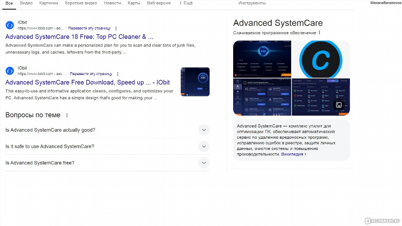The height and width of the screenshot is (226, 402).
Task: Open Advanced SystemCare Free Download result link
Action: click(x=87, y=82)
